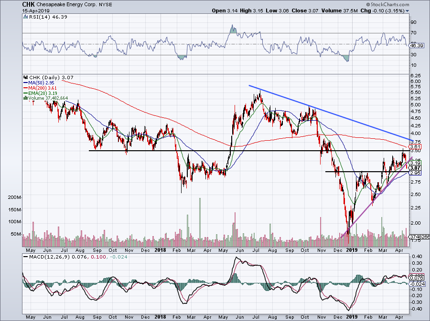Click the CHK (Daily) 3.07 legend text

[51, 78]
